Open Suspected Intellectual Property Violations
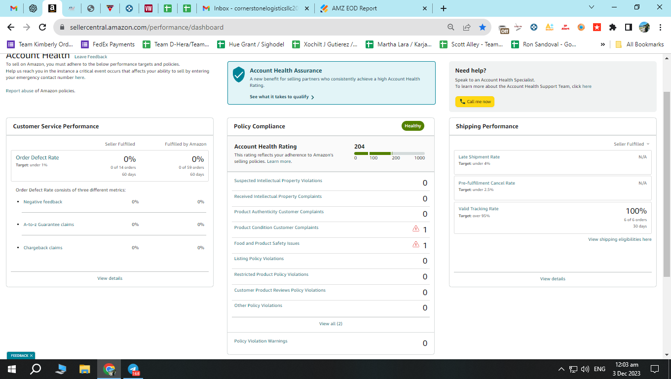The image size is (671, 379). (278, 181)
